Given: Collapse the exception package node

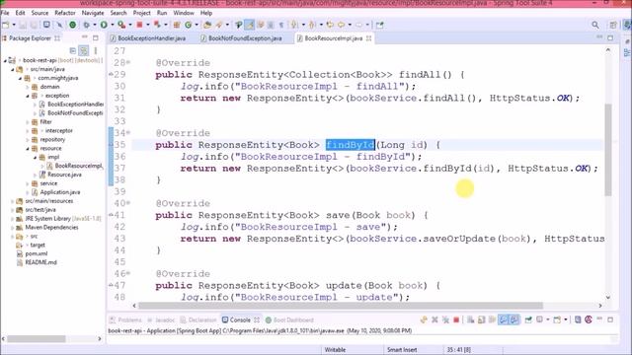Looking at the screenshot, I should click(x=28, y=96).
